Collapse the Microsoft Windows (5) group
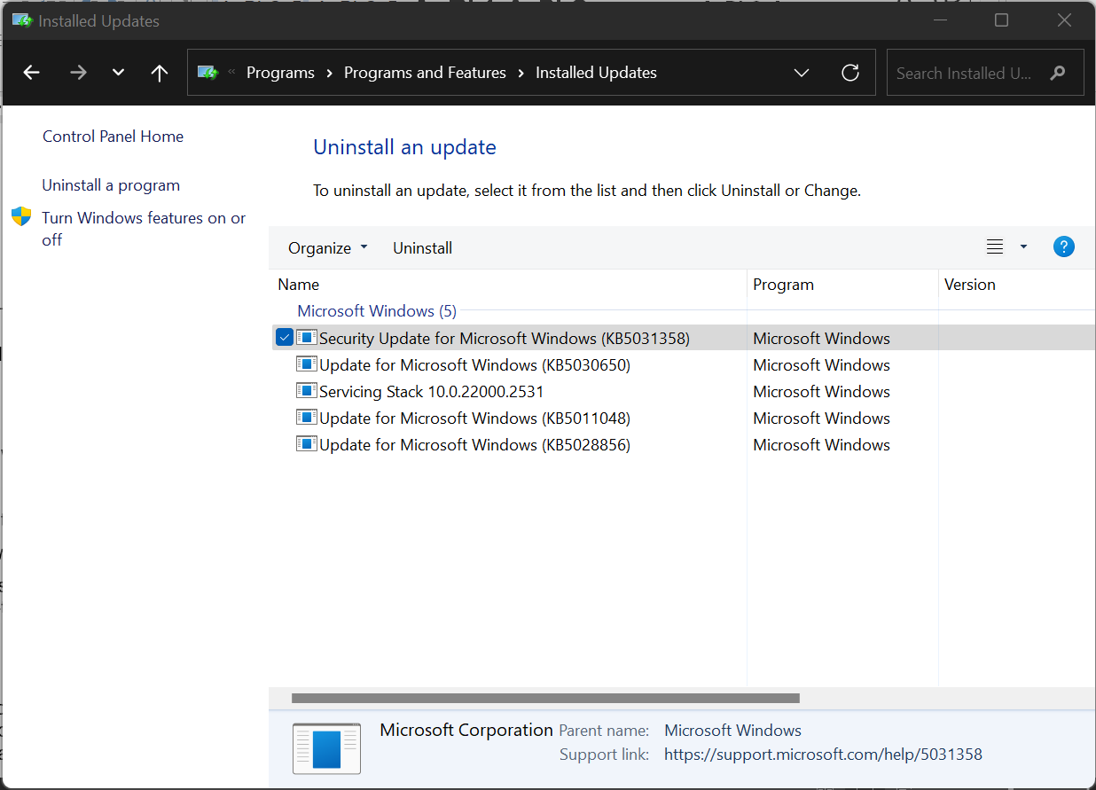1096x790 pixels. click(377, 311)
